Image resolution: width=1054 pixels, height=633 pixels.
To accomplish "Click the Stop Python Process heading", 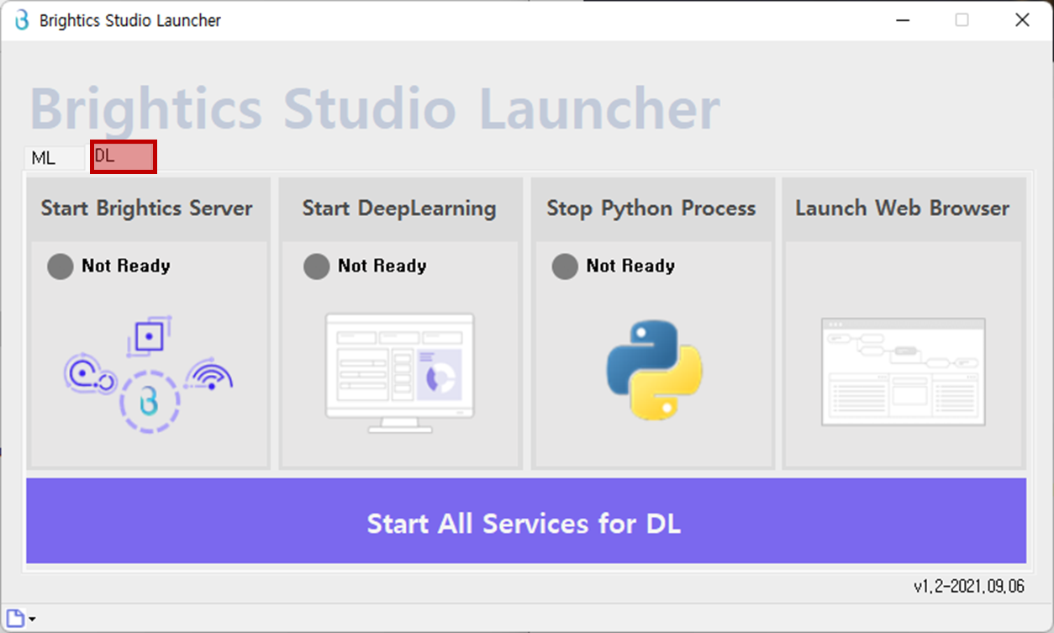I will click(x=651, y=208).
